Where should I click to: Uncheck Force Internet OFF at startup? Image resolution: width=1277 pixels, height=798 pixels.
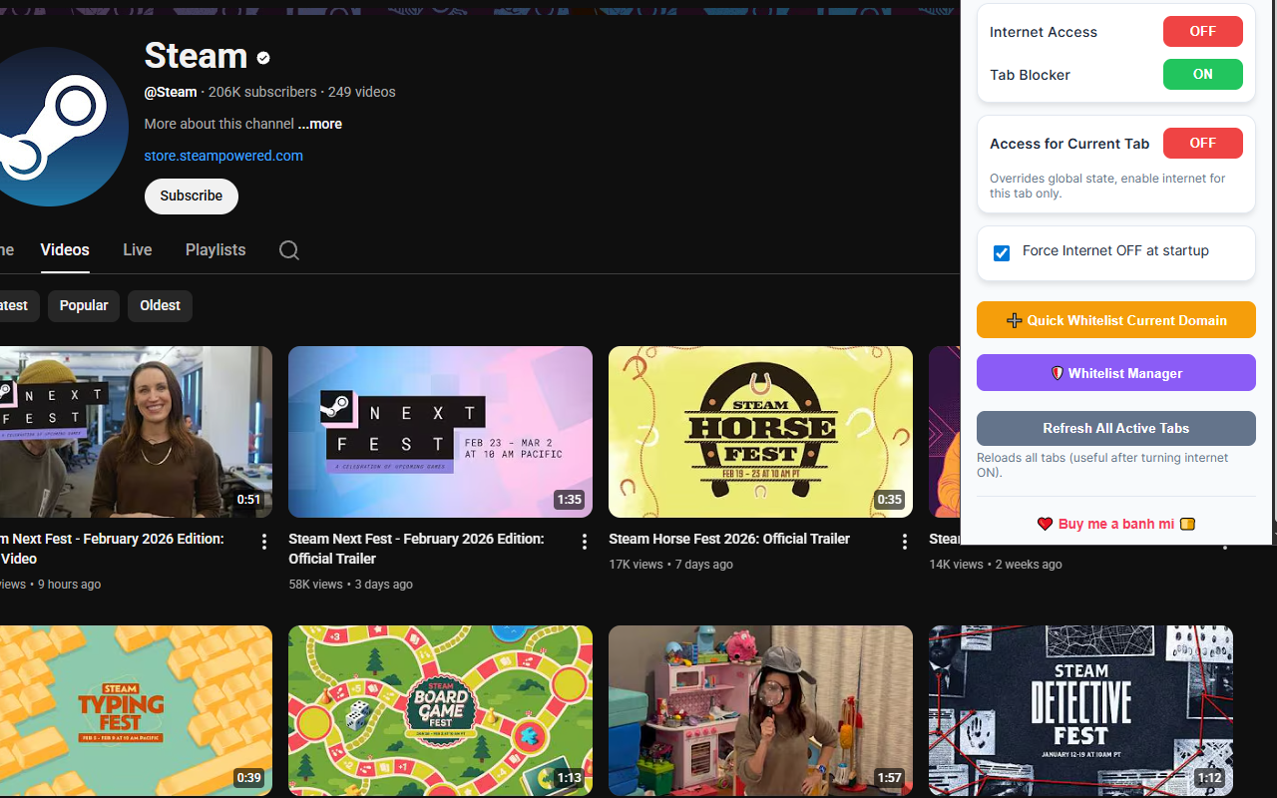click(x=1002, y=252)
